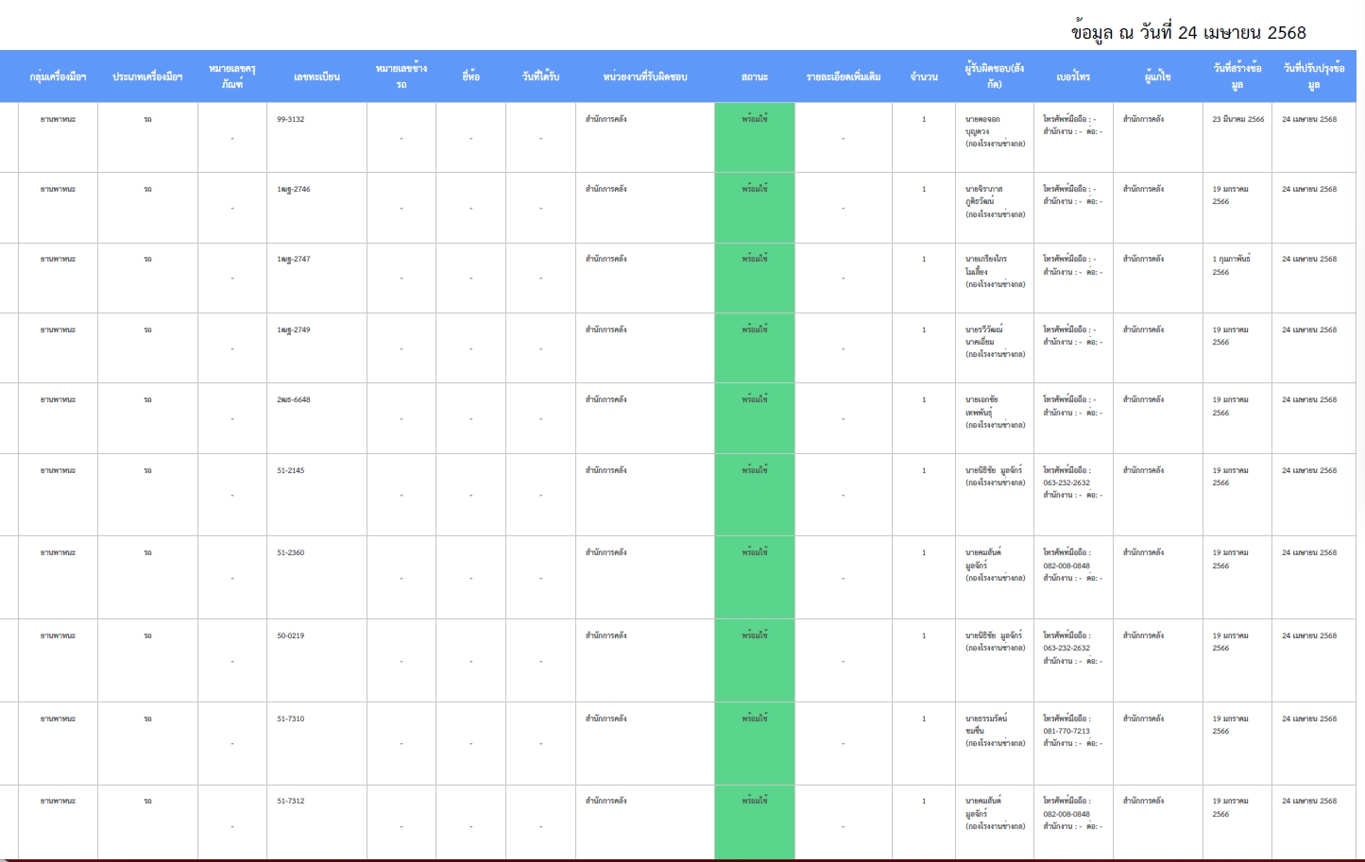Click the page title 'ข้อมูล ณ วันที่ 24 เมษายน 2568'
Viewport: 1365px width, 862px height.
pyautogui.click(x=1188, y=32)
